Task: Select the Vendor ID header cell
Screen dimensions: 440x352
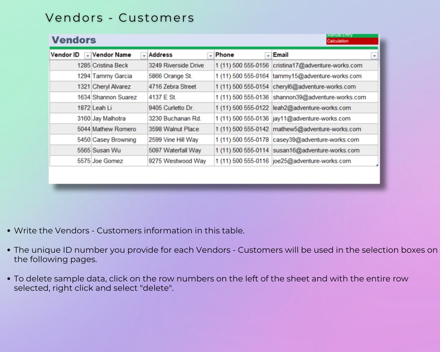Action: (70, 55)
